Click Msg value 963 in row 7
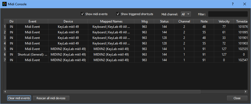Image resolution: width=251 pixels, height=104 pixels. coord(144,60)
